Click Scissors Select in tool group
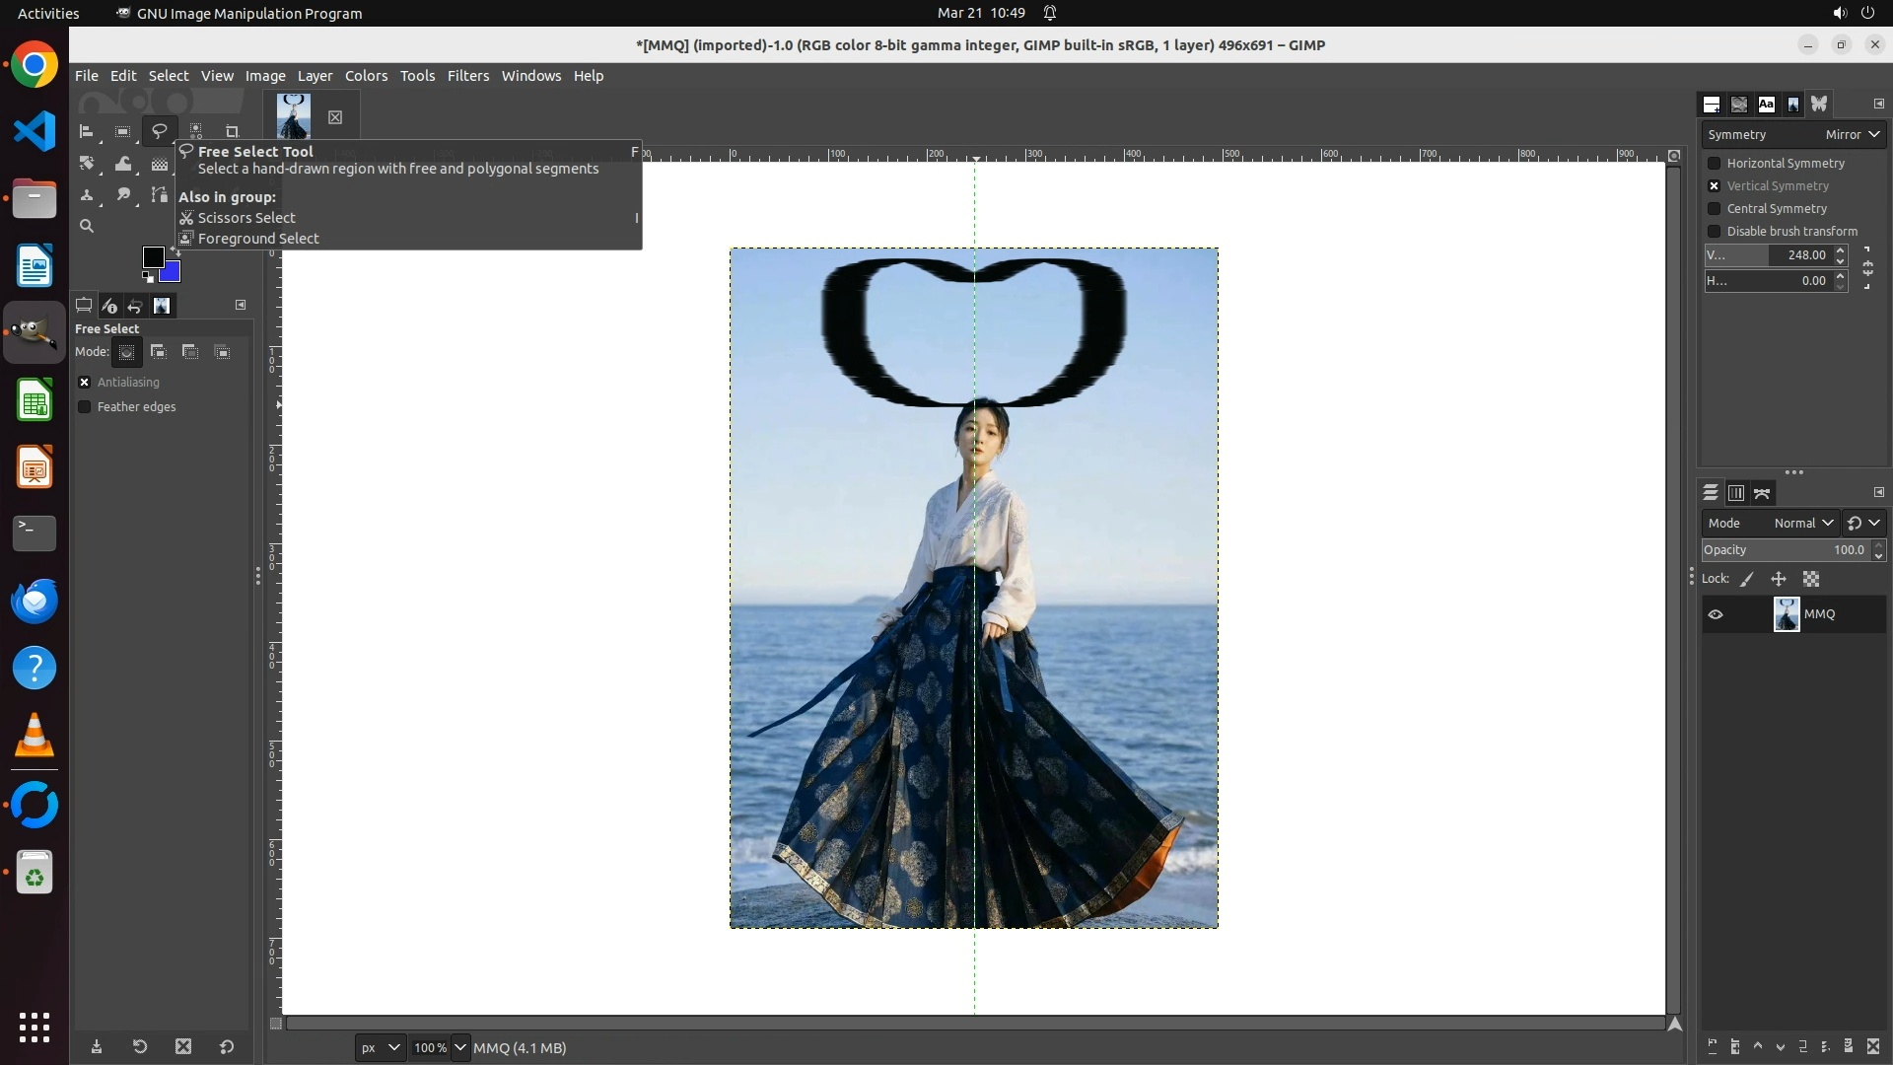The image size is (1893, 1065). pos(246,218)
